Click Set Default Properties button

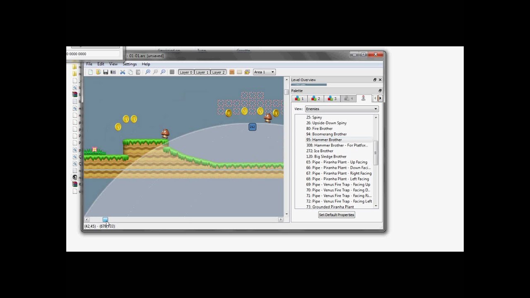pyautogui.click(x=336, y=215)
